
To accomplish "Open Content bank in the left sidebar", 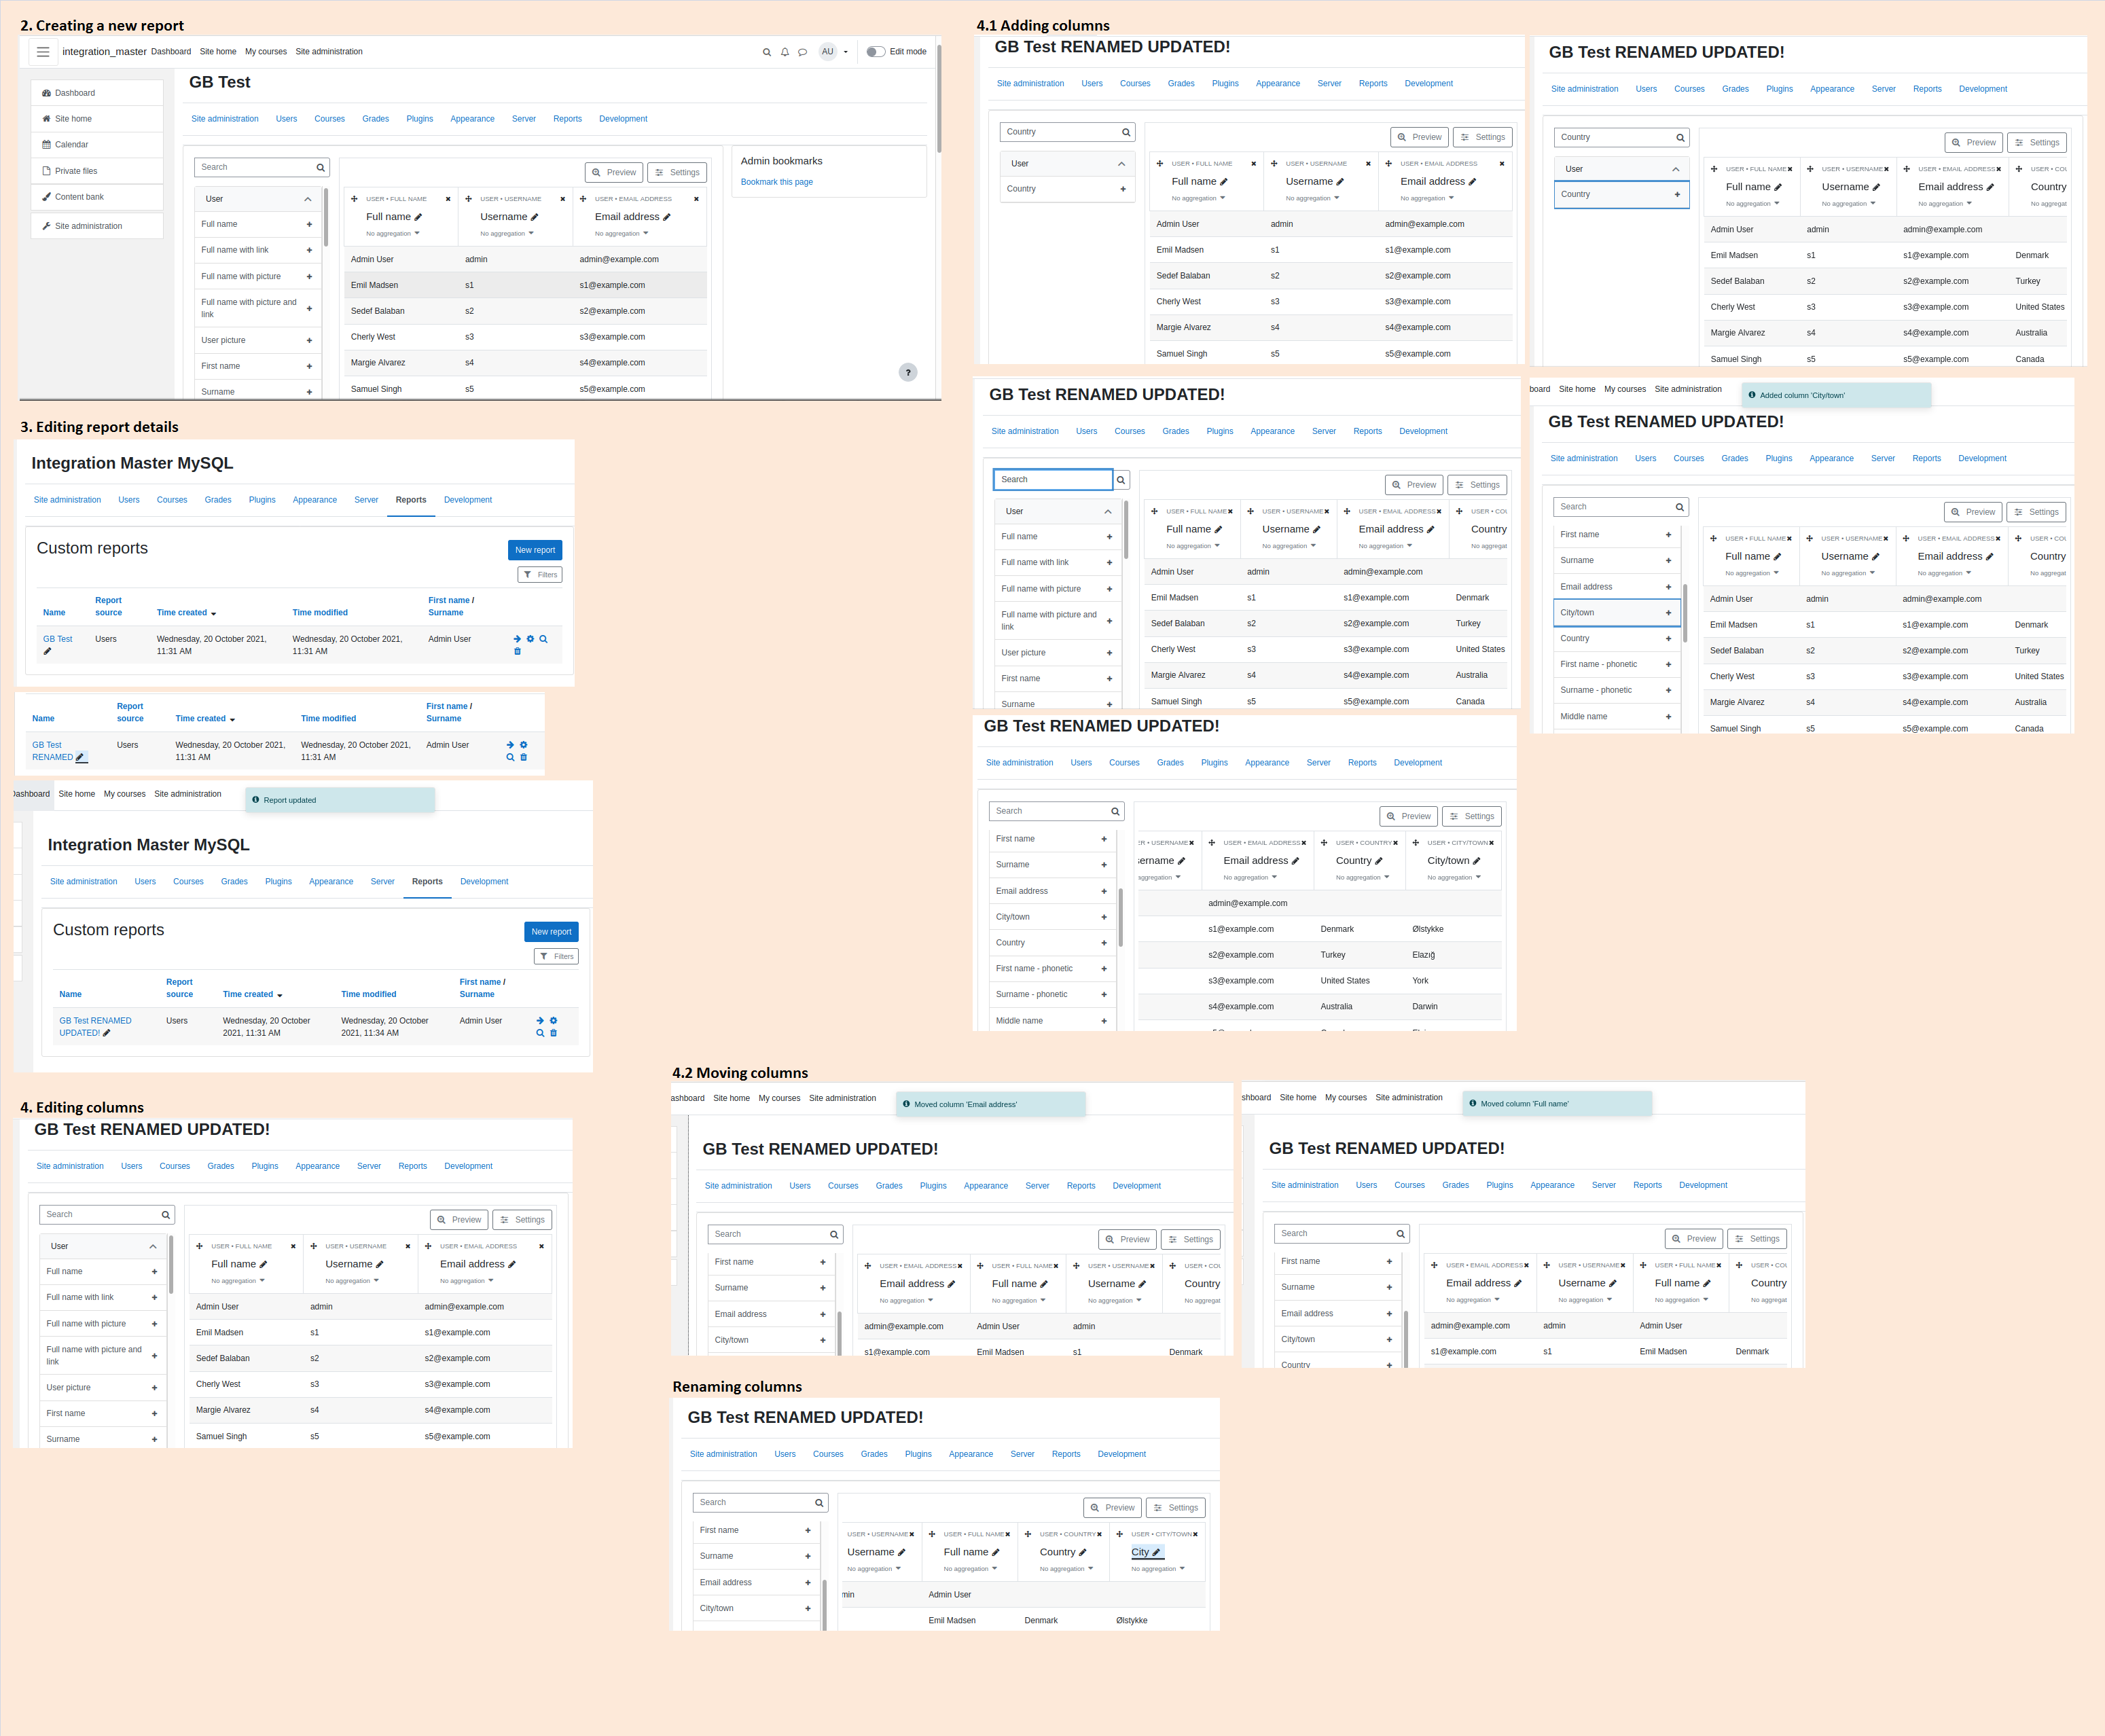I will coord(97,197).
